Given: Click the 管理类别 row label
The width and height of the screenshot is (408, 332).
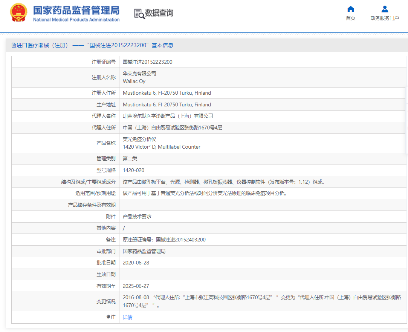Looking at the screenshot, I should coord(106,158).
